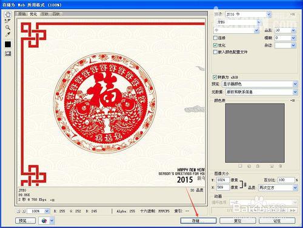Enable 嵌入颜色配置文件 checkbox

215,52
